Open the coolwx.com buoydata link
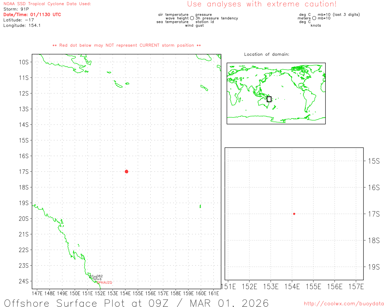Screen dimensions: 384x307 pyautogui.click(x=344, y=304)
